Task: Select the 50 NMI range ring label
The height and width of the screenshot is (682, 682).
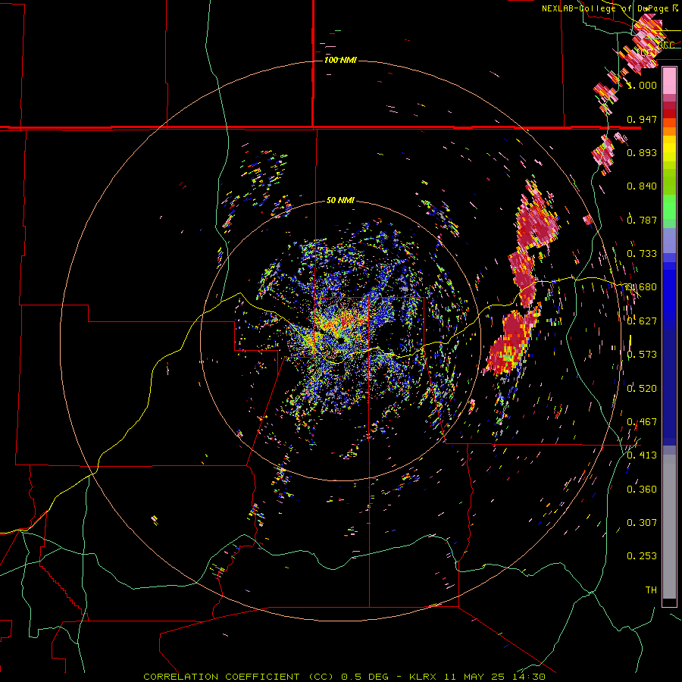Action: pyautogui.click(x=340, y=200)
